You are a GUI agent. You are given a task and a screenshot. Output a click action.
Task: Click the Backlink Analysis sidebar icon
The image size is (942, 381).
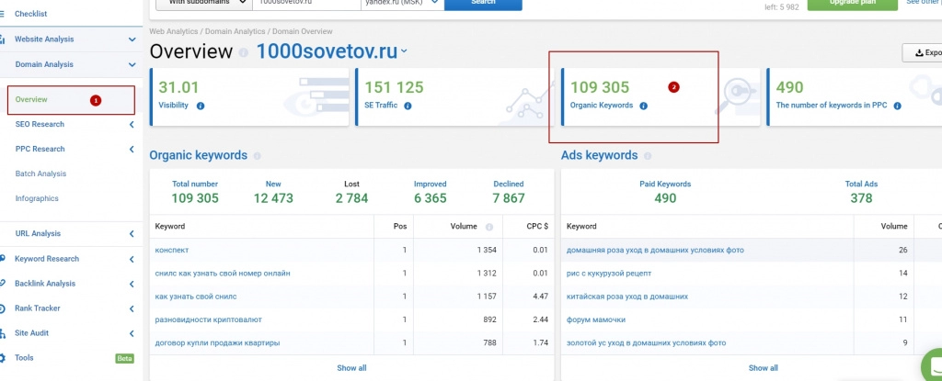point(3,284)
